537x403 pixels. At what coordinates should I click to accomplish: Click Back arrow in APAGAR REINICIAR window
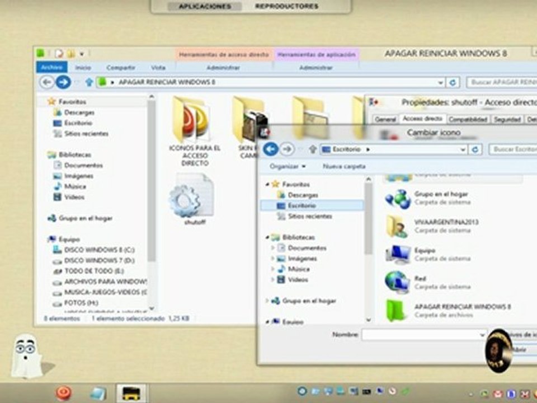47,82
